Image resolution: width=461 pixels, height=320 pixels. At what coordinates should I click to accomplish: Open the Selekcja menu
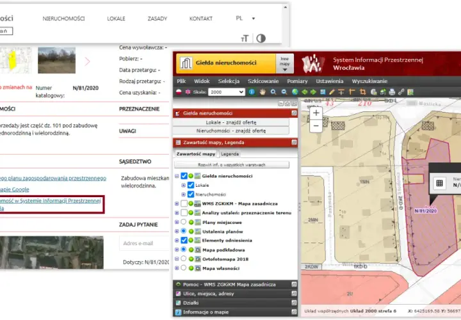point(229,81)
